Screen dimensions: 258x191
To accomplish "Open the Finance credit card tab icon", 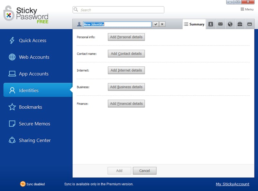I will pyautogui.click(x=249, y=24).
